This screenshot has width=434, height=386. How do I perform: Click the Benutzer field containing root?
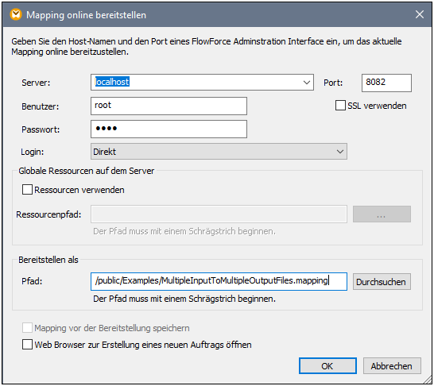(169, 106)
